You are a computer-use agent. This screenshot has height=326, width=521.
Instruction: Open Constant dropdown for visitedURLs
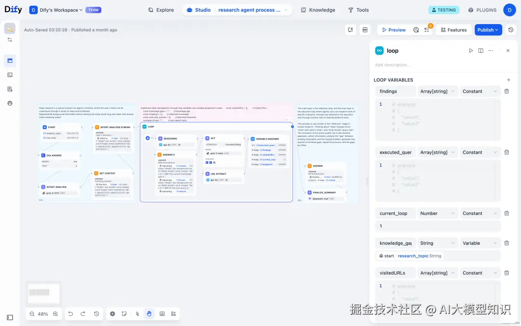(x=480, y=273)
